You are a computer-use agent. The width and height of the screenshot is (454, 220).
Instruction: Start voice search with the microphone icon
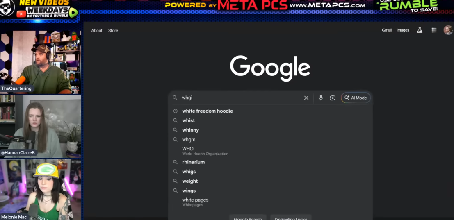pyautogui.click(x=321, y=98)
